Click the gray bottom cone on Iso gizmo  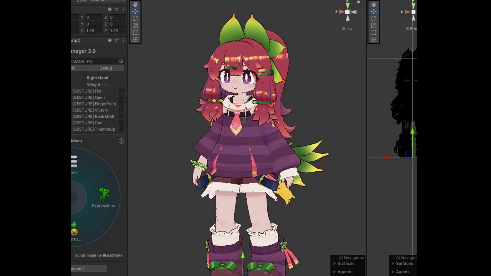(x=348, y=18)
